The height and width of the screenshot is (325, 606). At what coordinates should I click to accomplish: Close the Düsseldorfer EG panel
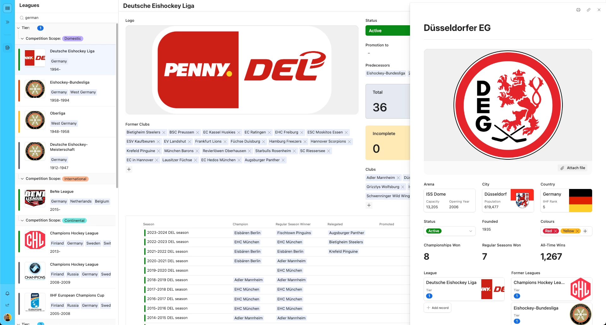click(x=599, y=10)
